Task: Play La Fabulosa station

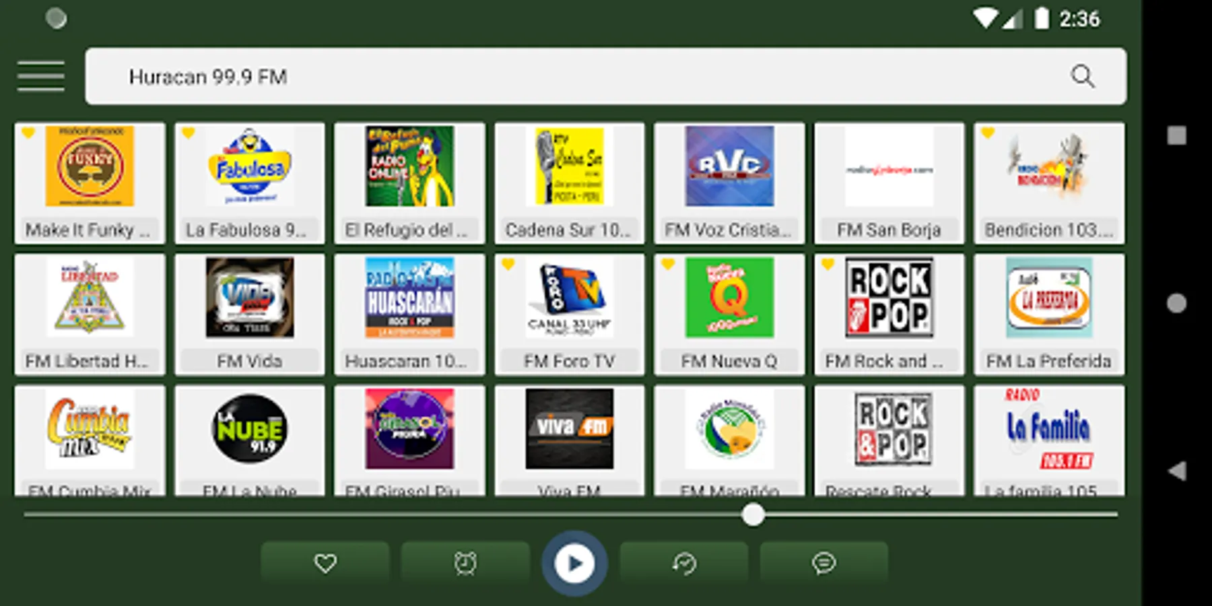Action: [250, 183]
